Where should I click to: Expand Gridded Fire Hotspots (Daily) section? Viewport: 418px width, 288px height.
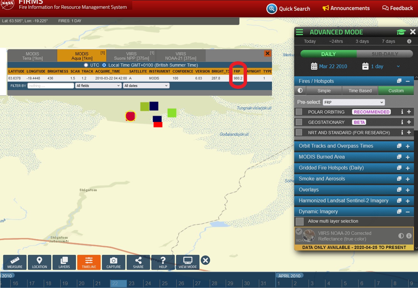click(x=408, y=168)
